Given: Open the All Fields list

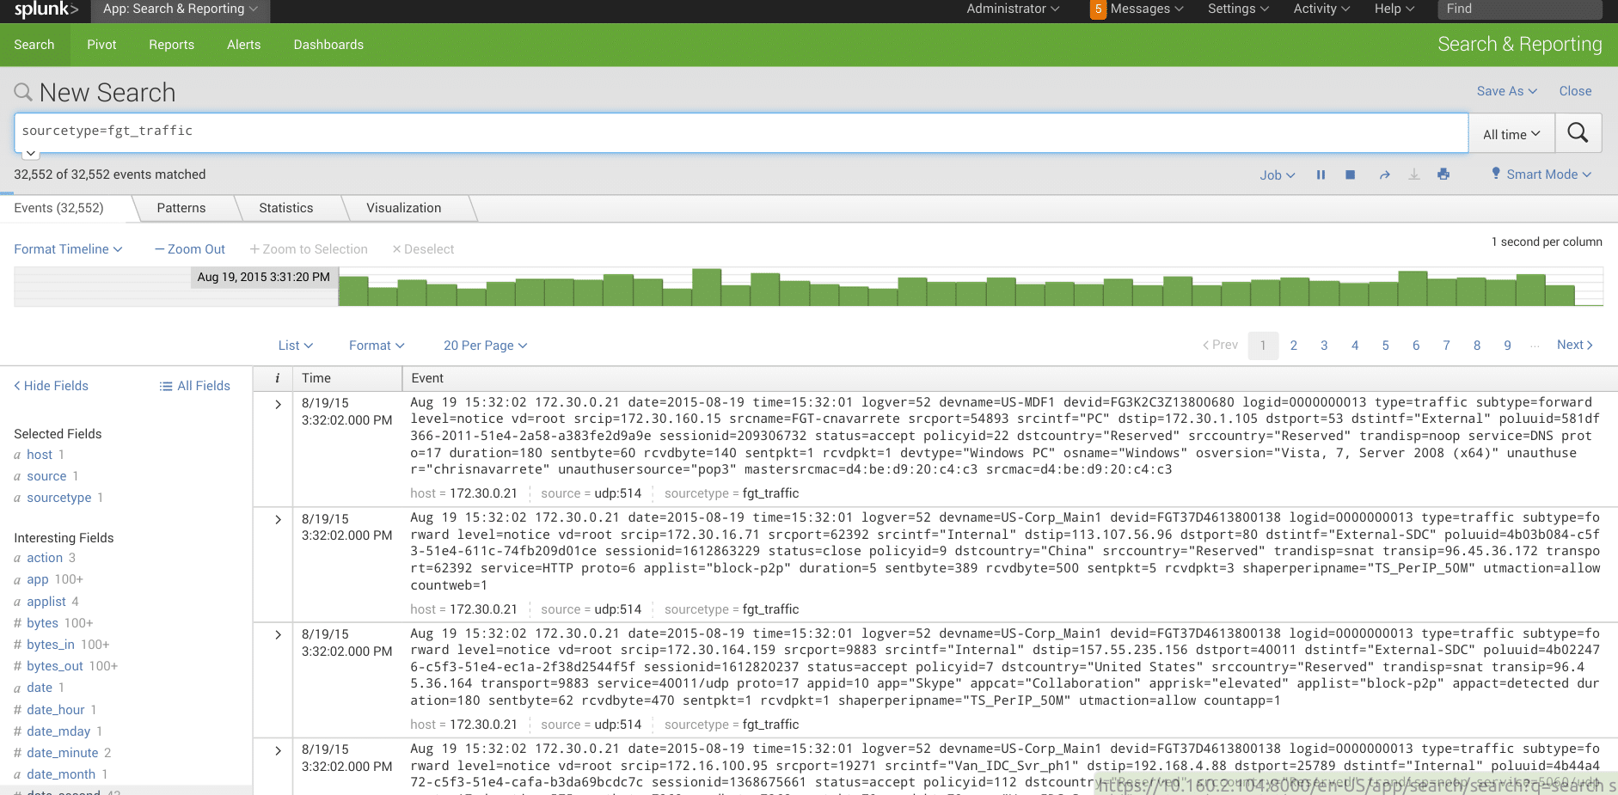Looking at the screenshot, I should [x=195, y=386].
